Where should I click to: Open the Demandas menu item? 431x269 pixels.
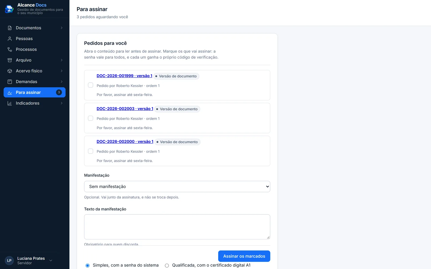[34, 82]
